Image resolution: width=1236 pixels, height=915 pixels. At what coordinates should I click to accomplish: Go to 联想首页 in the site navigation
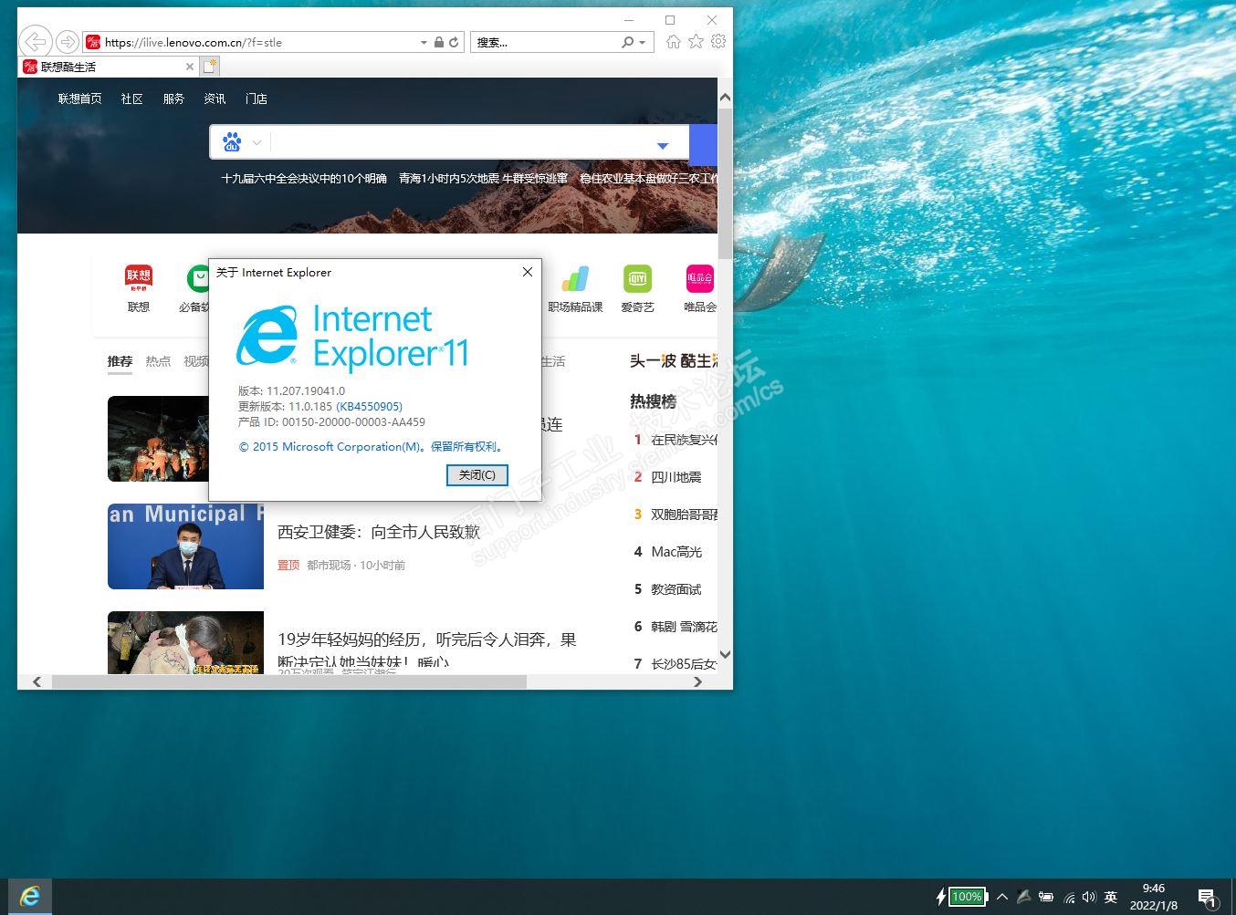[80, 99]
